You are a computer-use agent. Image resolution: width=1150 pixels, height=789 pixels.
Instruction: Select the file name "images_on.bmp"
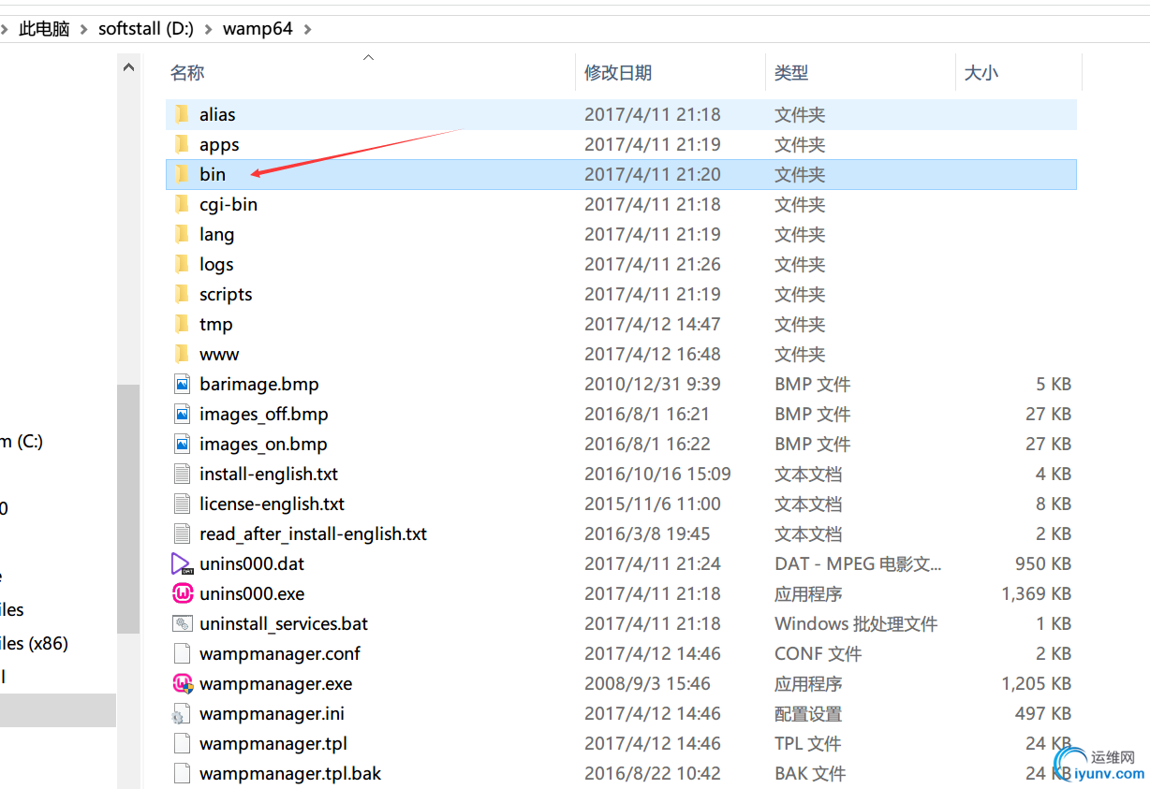point(263,444)
